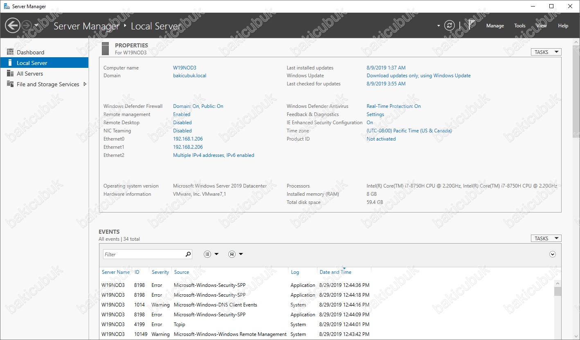This screenshot has width=580, height=340.
Task: Click the forward navigation arrow
Action: 26,25
